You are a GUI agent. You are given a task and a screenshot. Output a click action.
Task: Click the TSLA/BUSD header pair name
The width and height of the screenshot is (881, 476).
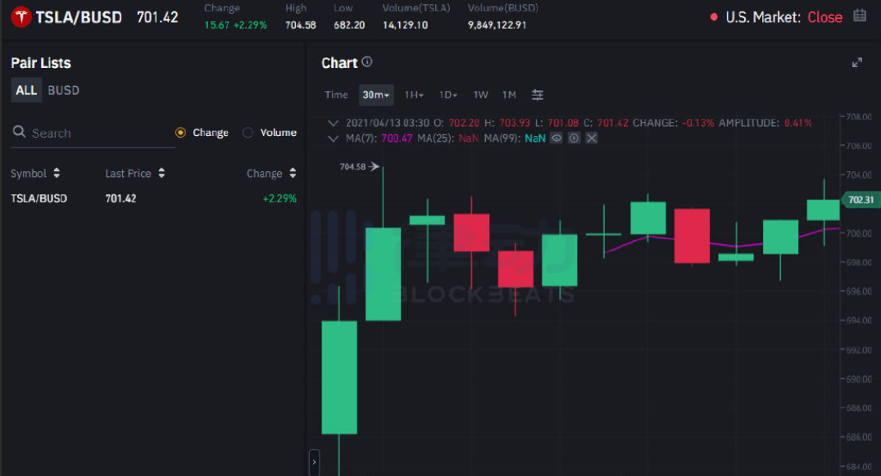click(x=79, y=17)
